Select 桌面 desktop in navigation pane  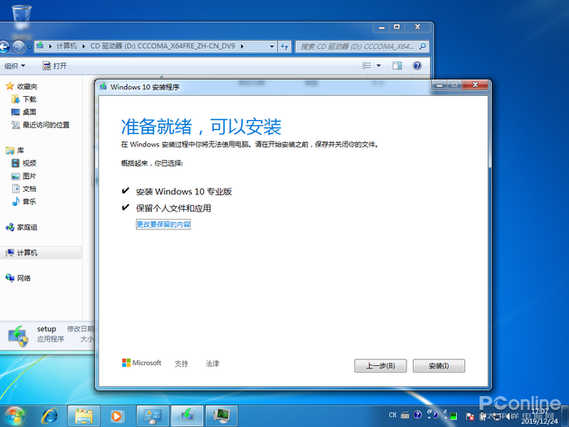coord(24,112)
